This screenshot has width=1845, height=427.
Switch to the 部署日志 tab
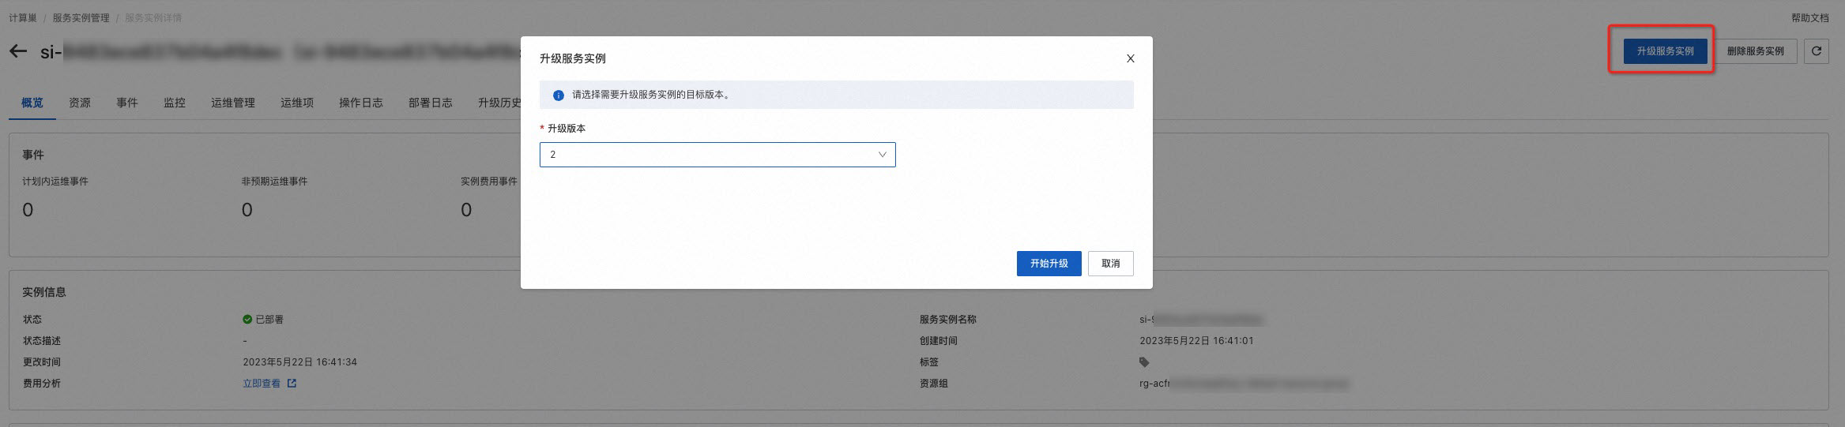click(431, 103)
